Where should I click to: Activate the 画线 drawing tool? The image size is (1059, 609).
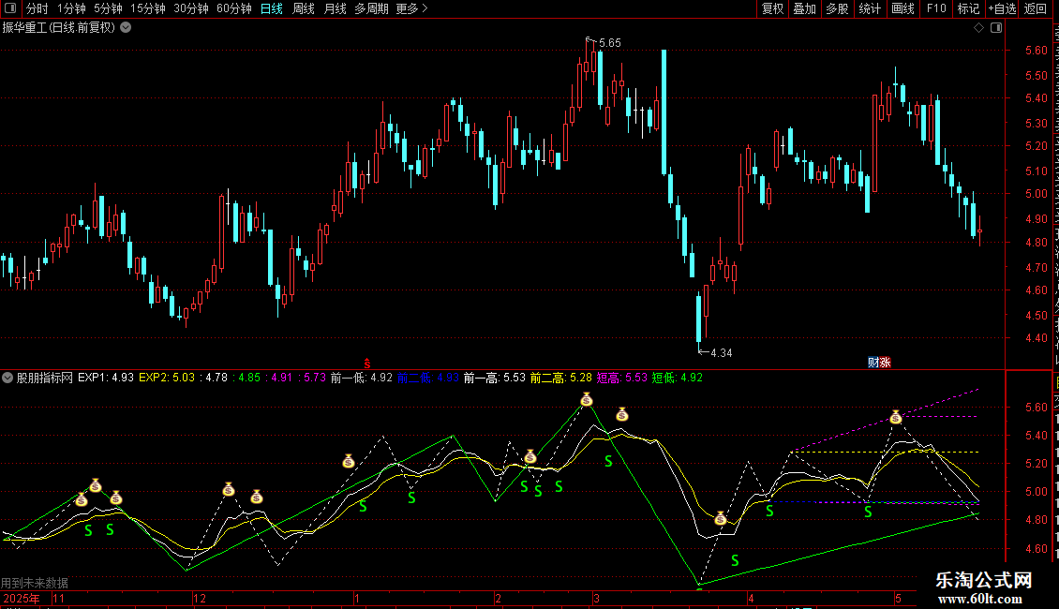pos(902,8)
